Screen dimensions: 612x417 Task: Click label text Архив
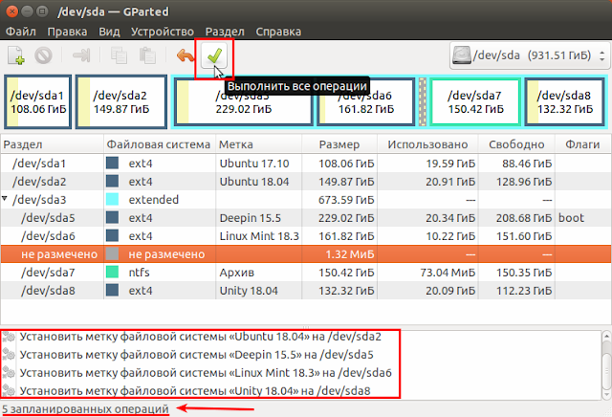point(237,273)
